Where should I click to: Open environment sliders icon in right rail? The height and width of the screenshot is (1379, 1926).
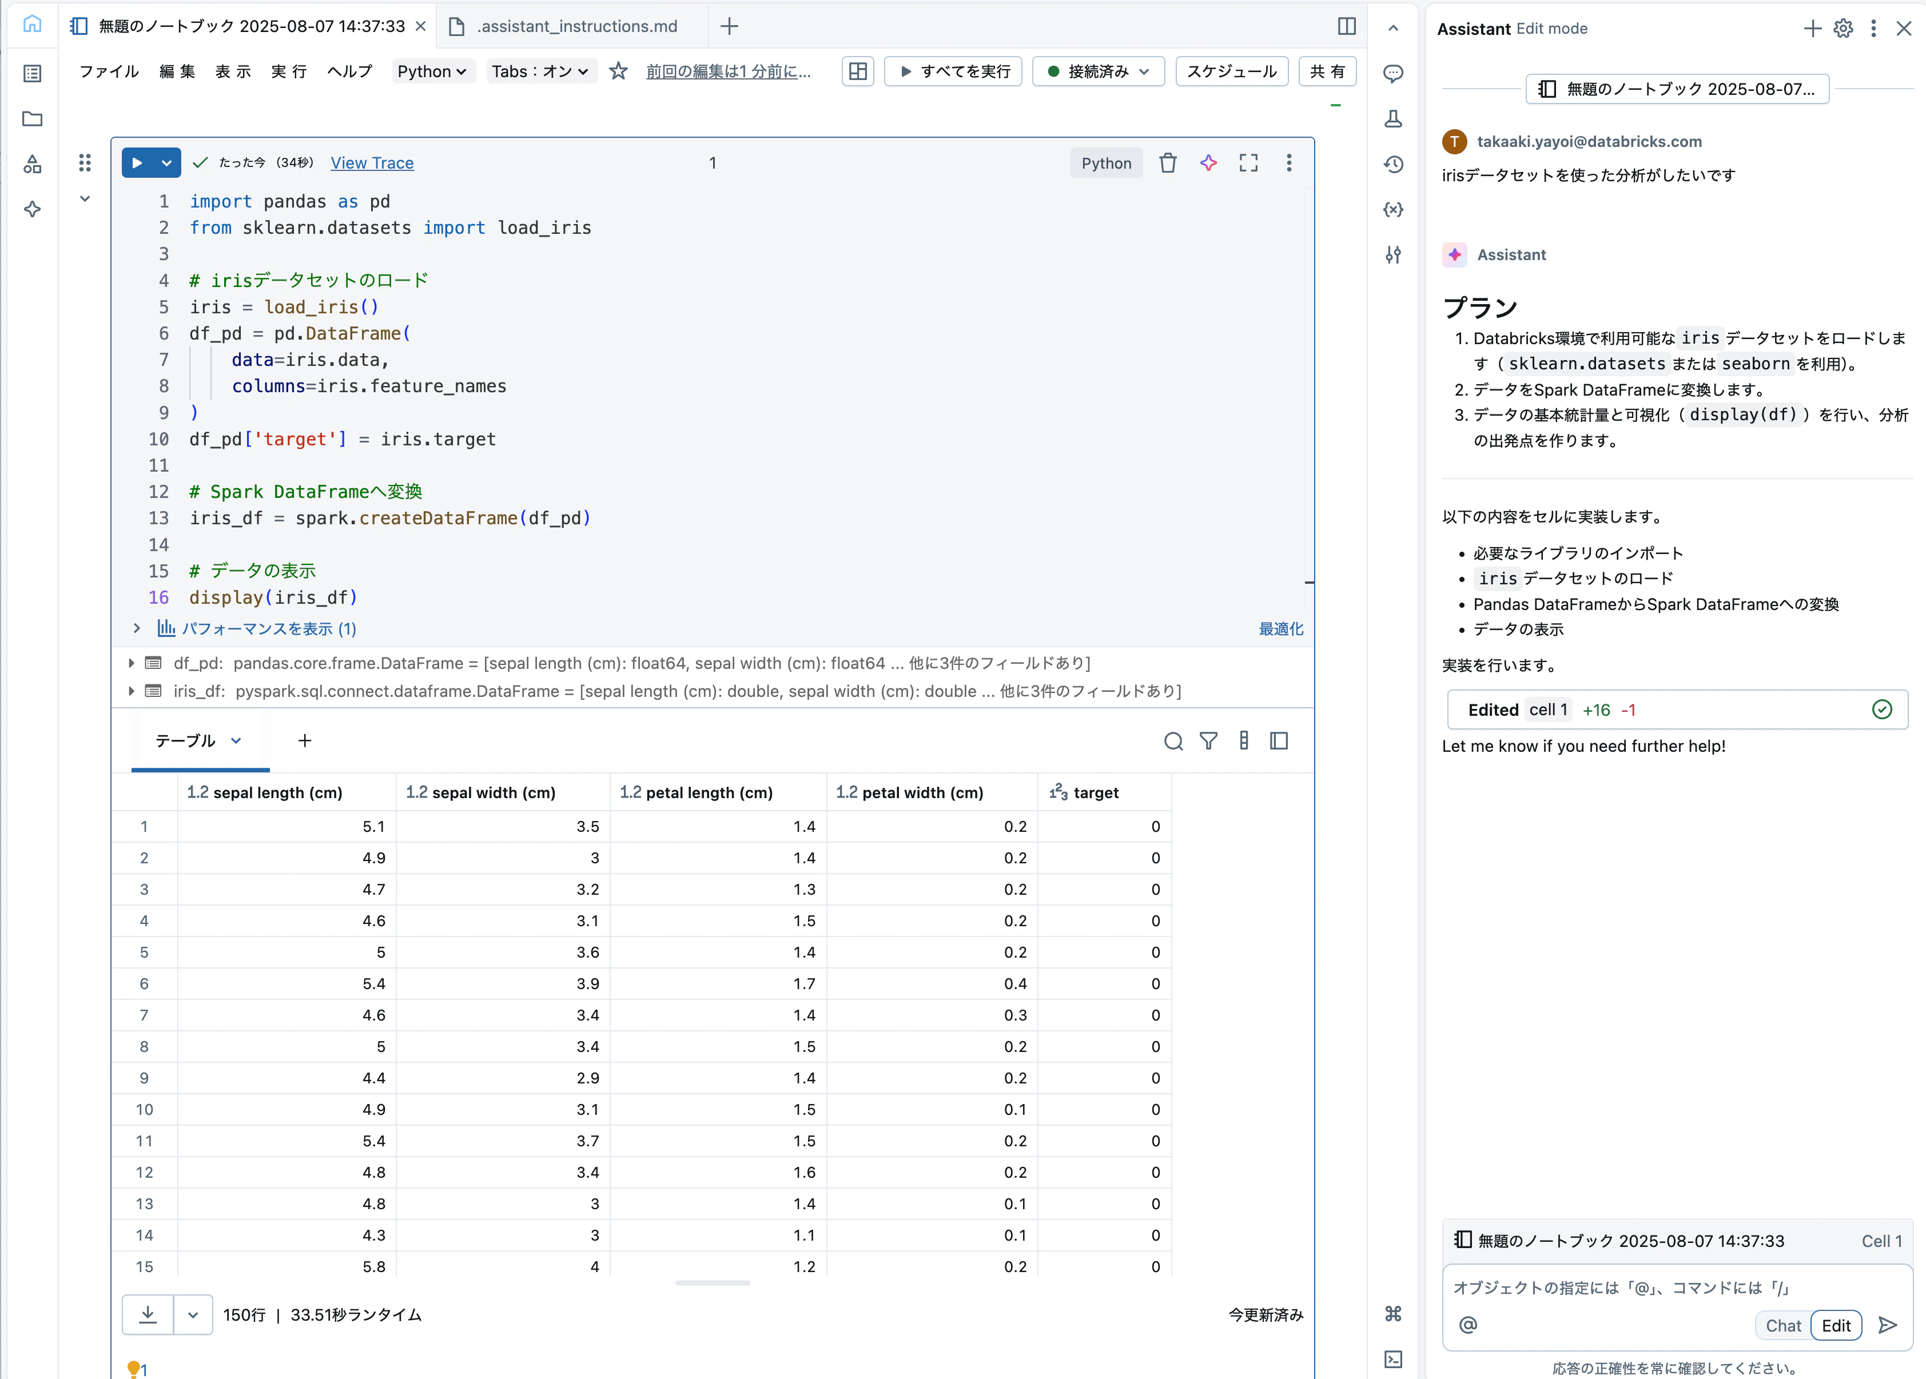(1392, 254)
